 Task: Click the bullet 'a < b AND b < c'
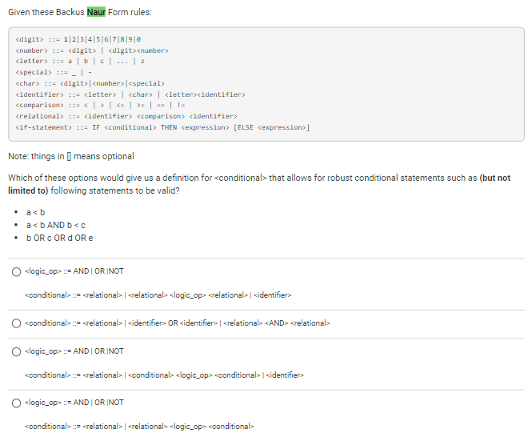point(56,226)
